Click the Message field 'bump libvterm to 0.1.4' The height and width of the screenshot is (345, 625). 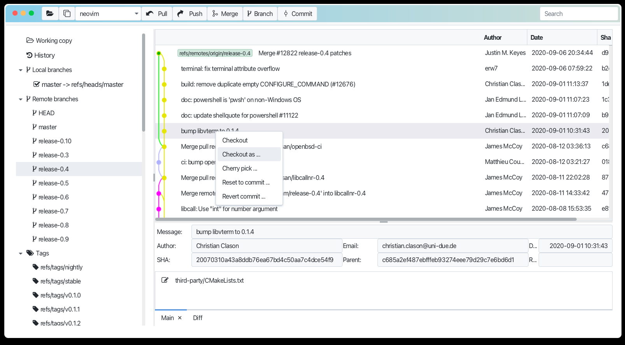click(402, 232)
